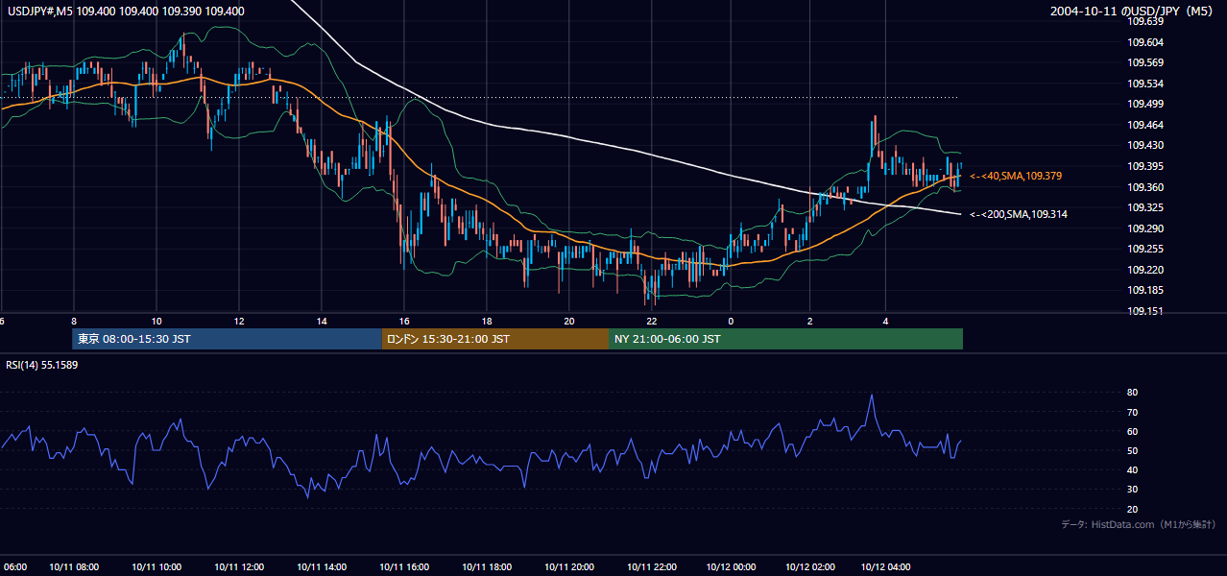Click the RSI(14) 55.1589 indicator label
Image resolution: width=1227 pixels, height=576 pixels.
[42, 365]
